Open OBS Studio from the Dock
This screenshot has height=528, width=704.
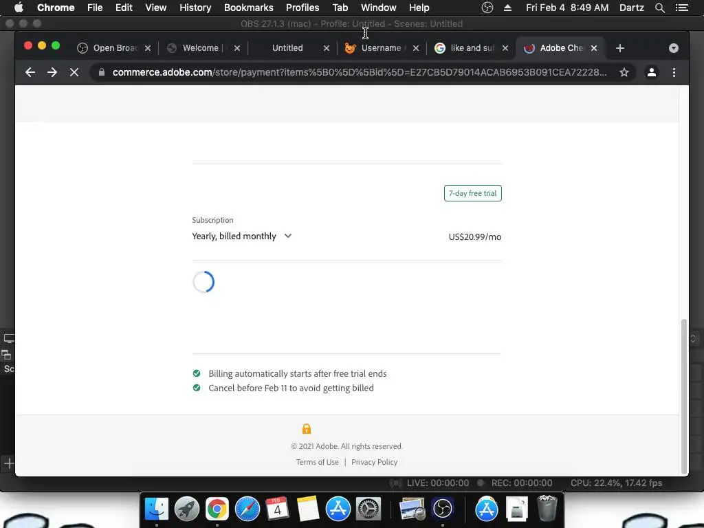point(443,509)
